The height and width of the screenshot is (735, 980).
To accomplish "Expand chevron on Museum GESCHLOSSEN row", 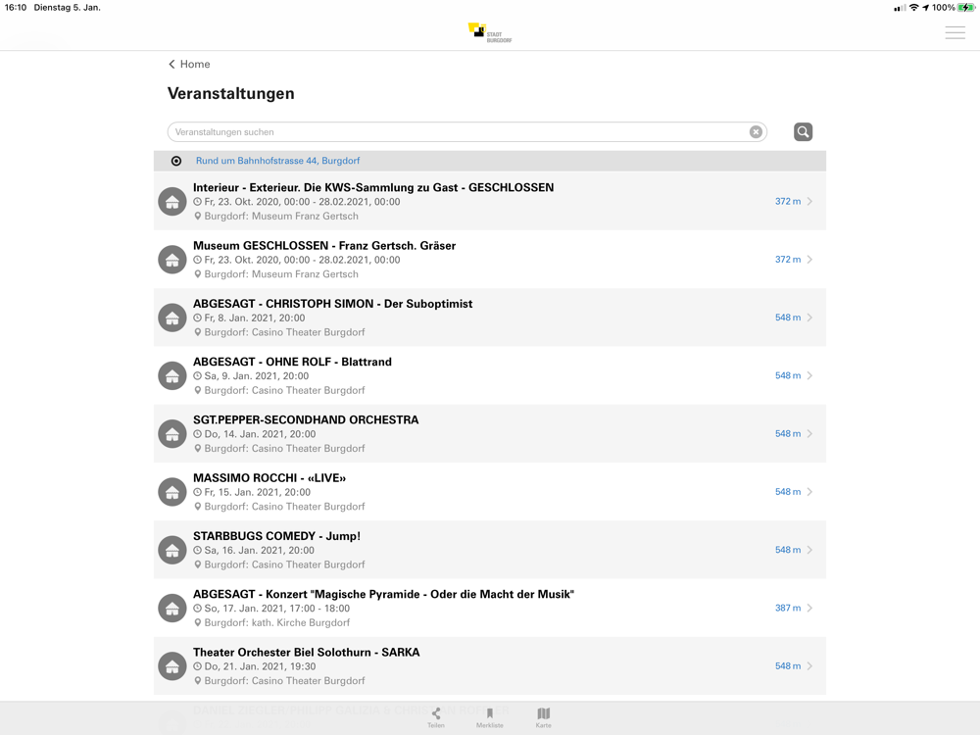I will 810,260.
